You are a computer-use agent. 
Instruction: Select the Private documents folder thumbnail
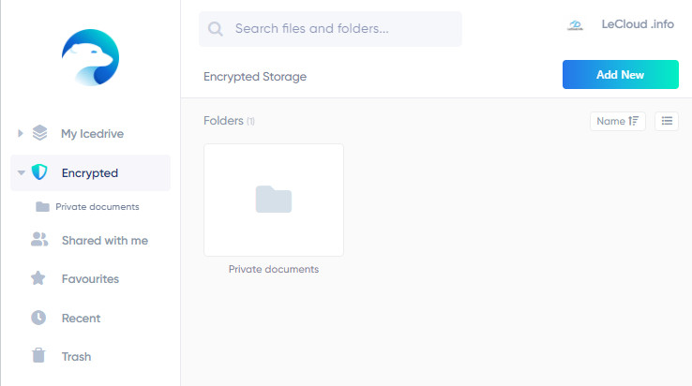(x=274, y=200)
